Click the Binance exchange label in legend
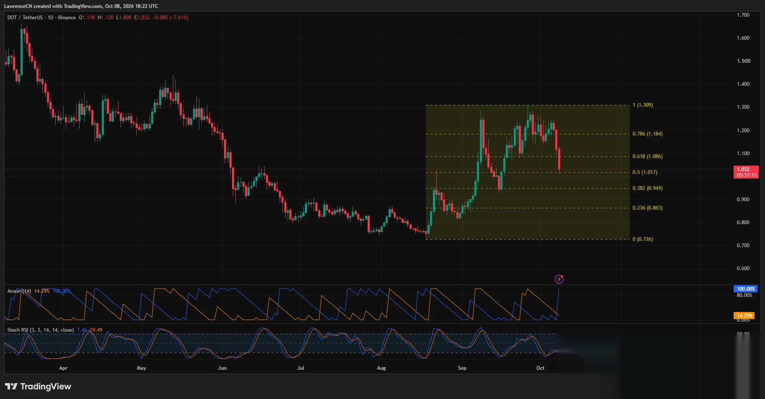This screenshot has height=399, width=765. pos(67,18)
